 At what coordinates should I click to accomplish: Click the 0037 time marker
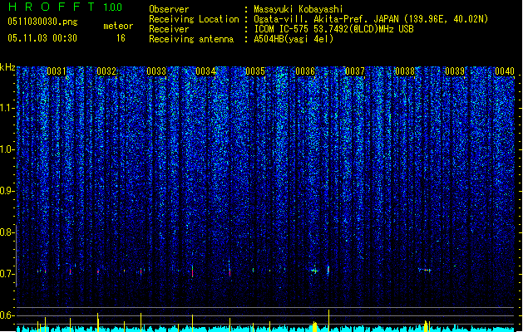click(x=355, y=71)
